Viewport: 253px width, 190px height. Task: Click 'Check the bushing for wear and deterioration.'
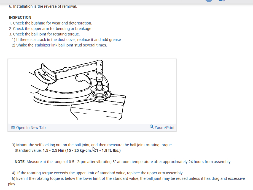(52, 23)
